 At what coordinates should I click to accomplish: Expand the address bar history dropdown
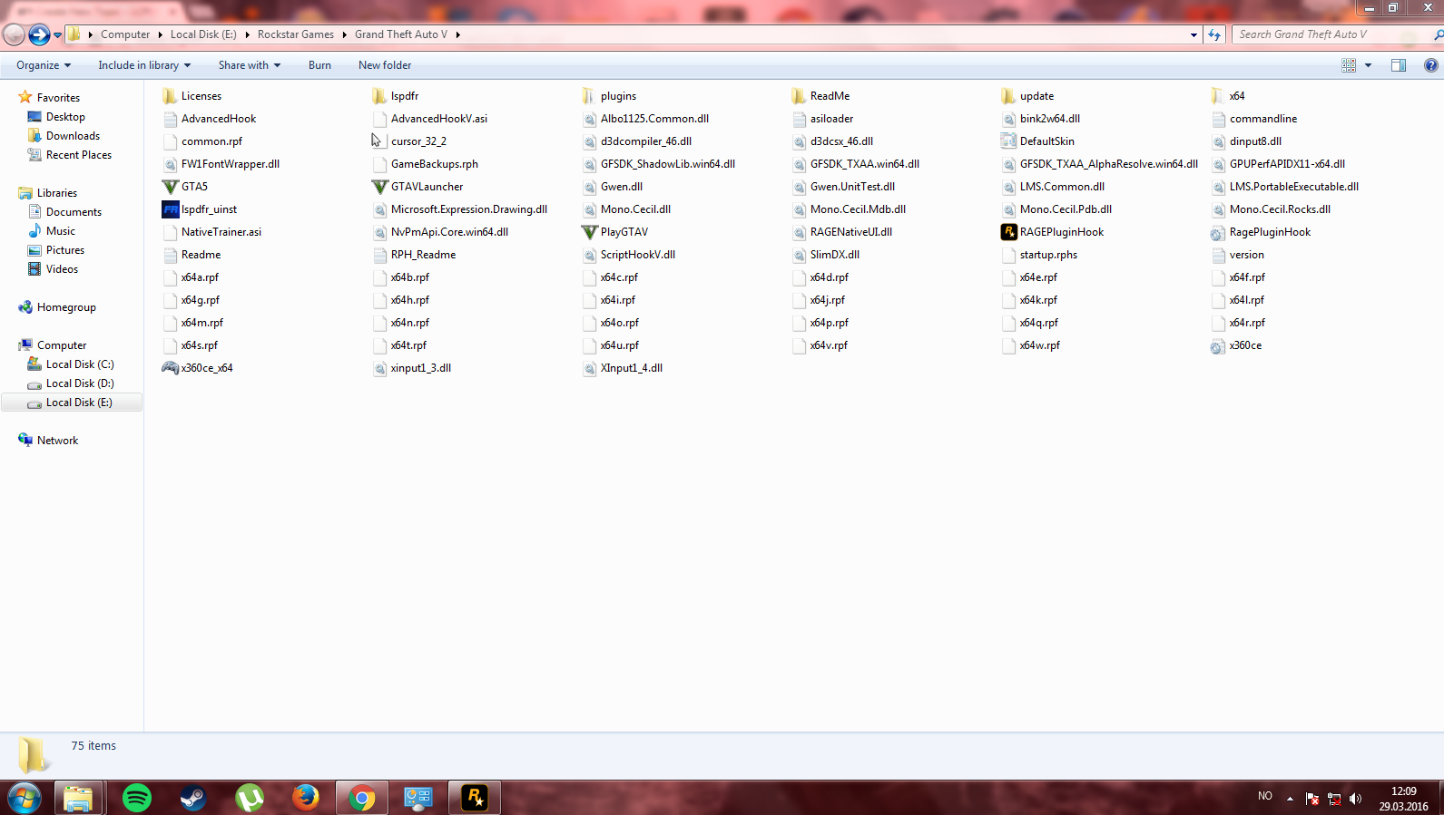click(x=1194, y=34)
